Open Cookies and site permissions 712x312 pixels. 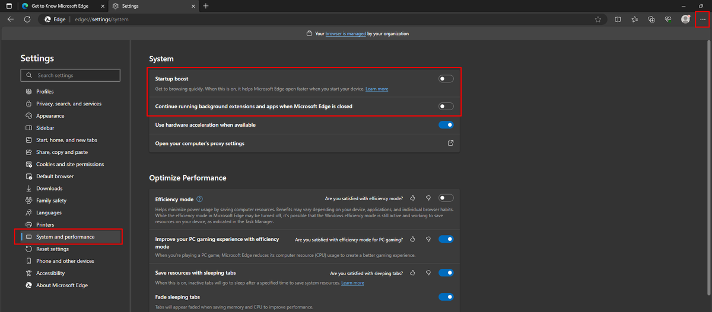[x=71, y=164]
